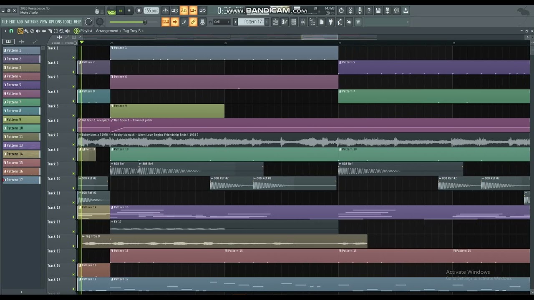Toggle the link multi-controller chain icon
This screenshot has width=534, height=300.
pos(193,22)
